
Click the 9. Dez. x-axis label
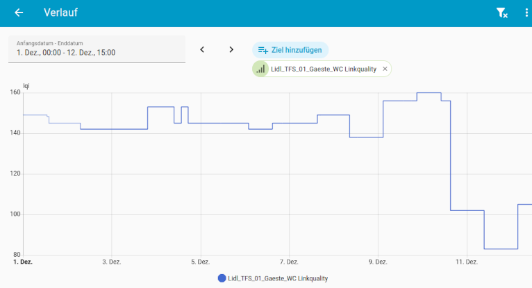pos(378,262)
